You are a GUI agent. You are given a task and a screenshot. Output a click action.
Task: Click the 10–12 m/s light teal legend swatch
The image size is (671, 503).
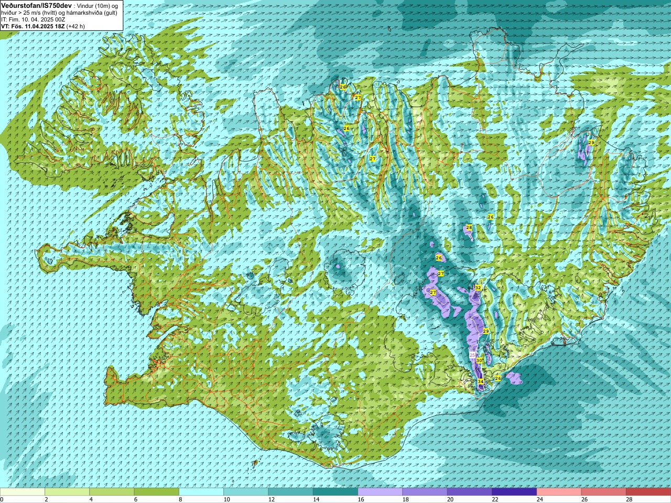point(246,492)
